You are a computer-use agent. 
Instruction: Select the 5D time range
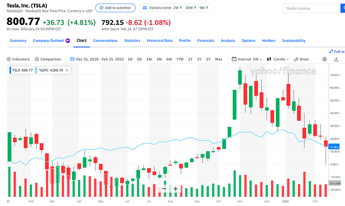139,59
